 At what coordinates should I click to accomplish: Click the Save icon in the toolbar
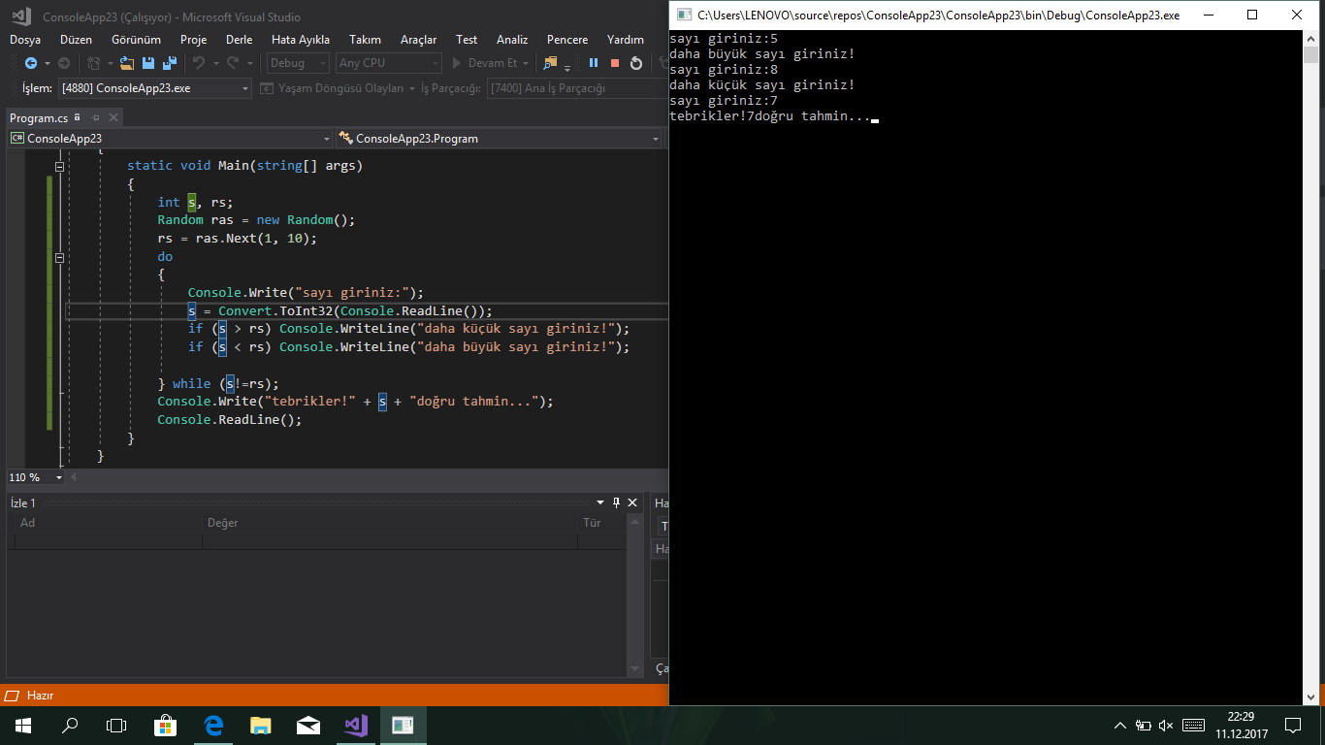point(148,63)
